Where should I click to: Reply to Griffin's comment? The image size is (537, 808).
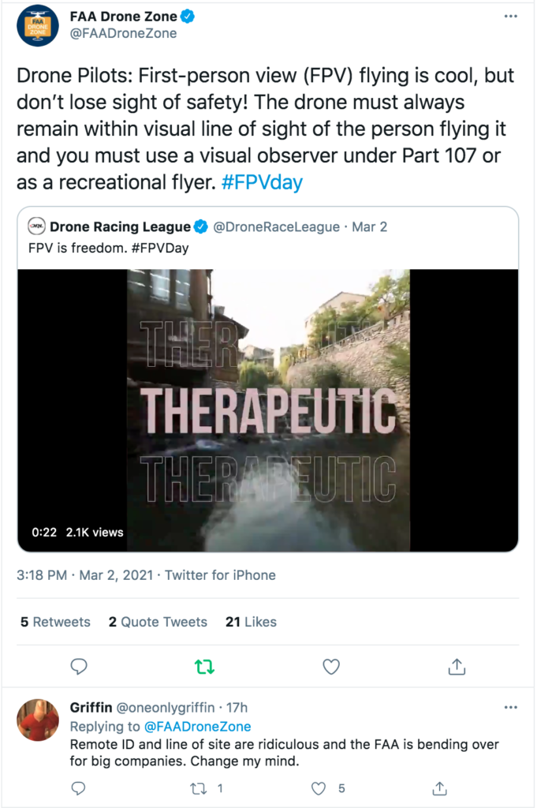point(78,787)
